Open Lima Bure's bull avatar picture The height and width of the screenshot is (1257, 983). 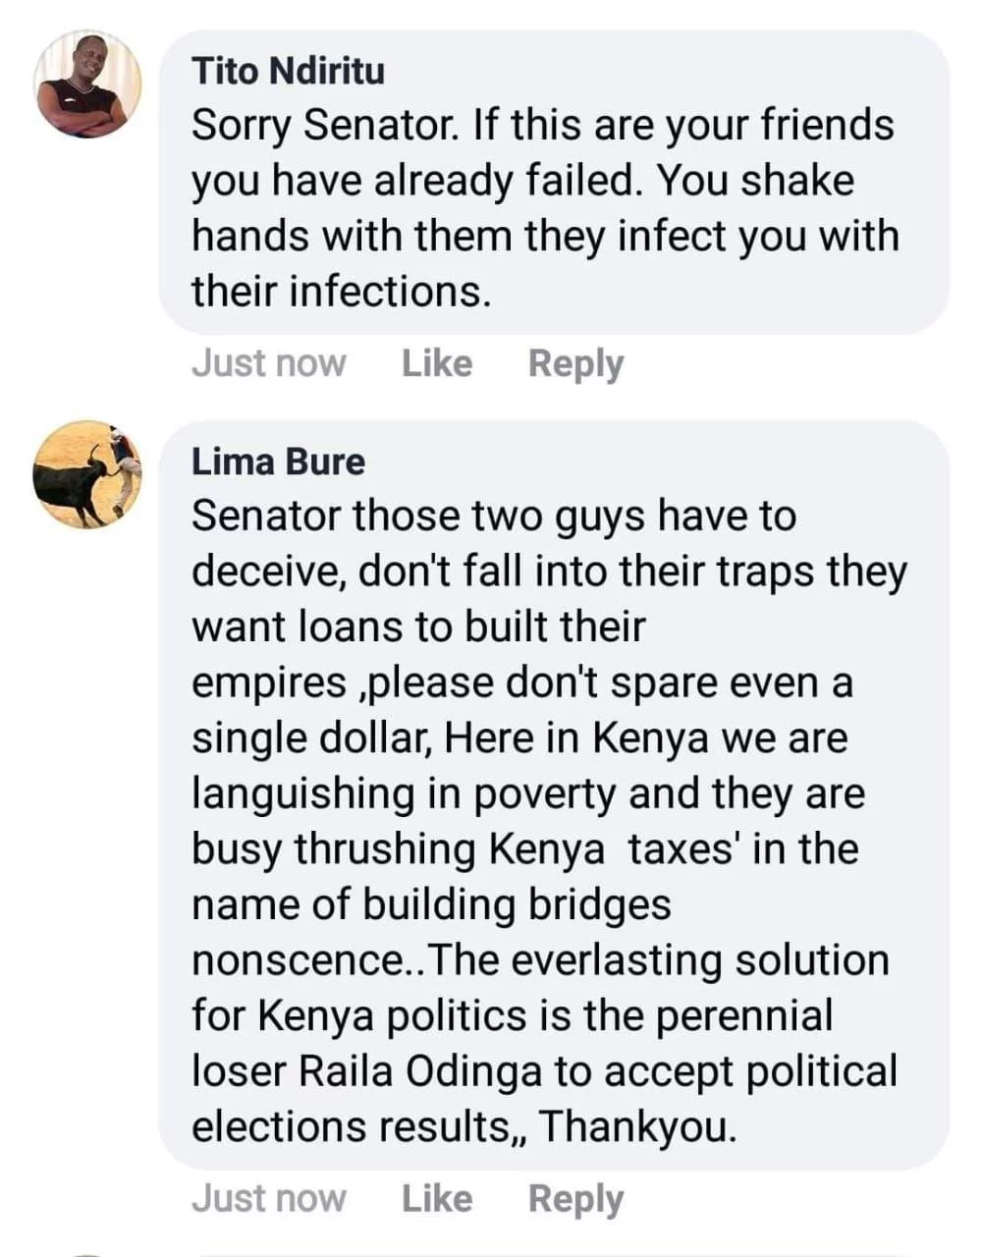pos(88,475)
